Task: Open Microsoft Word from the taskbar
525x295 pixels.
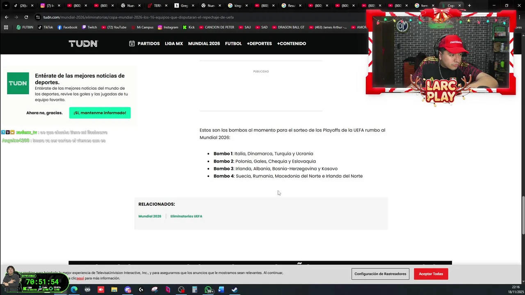Action: [221, 290]
